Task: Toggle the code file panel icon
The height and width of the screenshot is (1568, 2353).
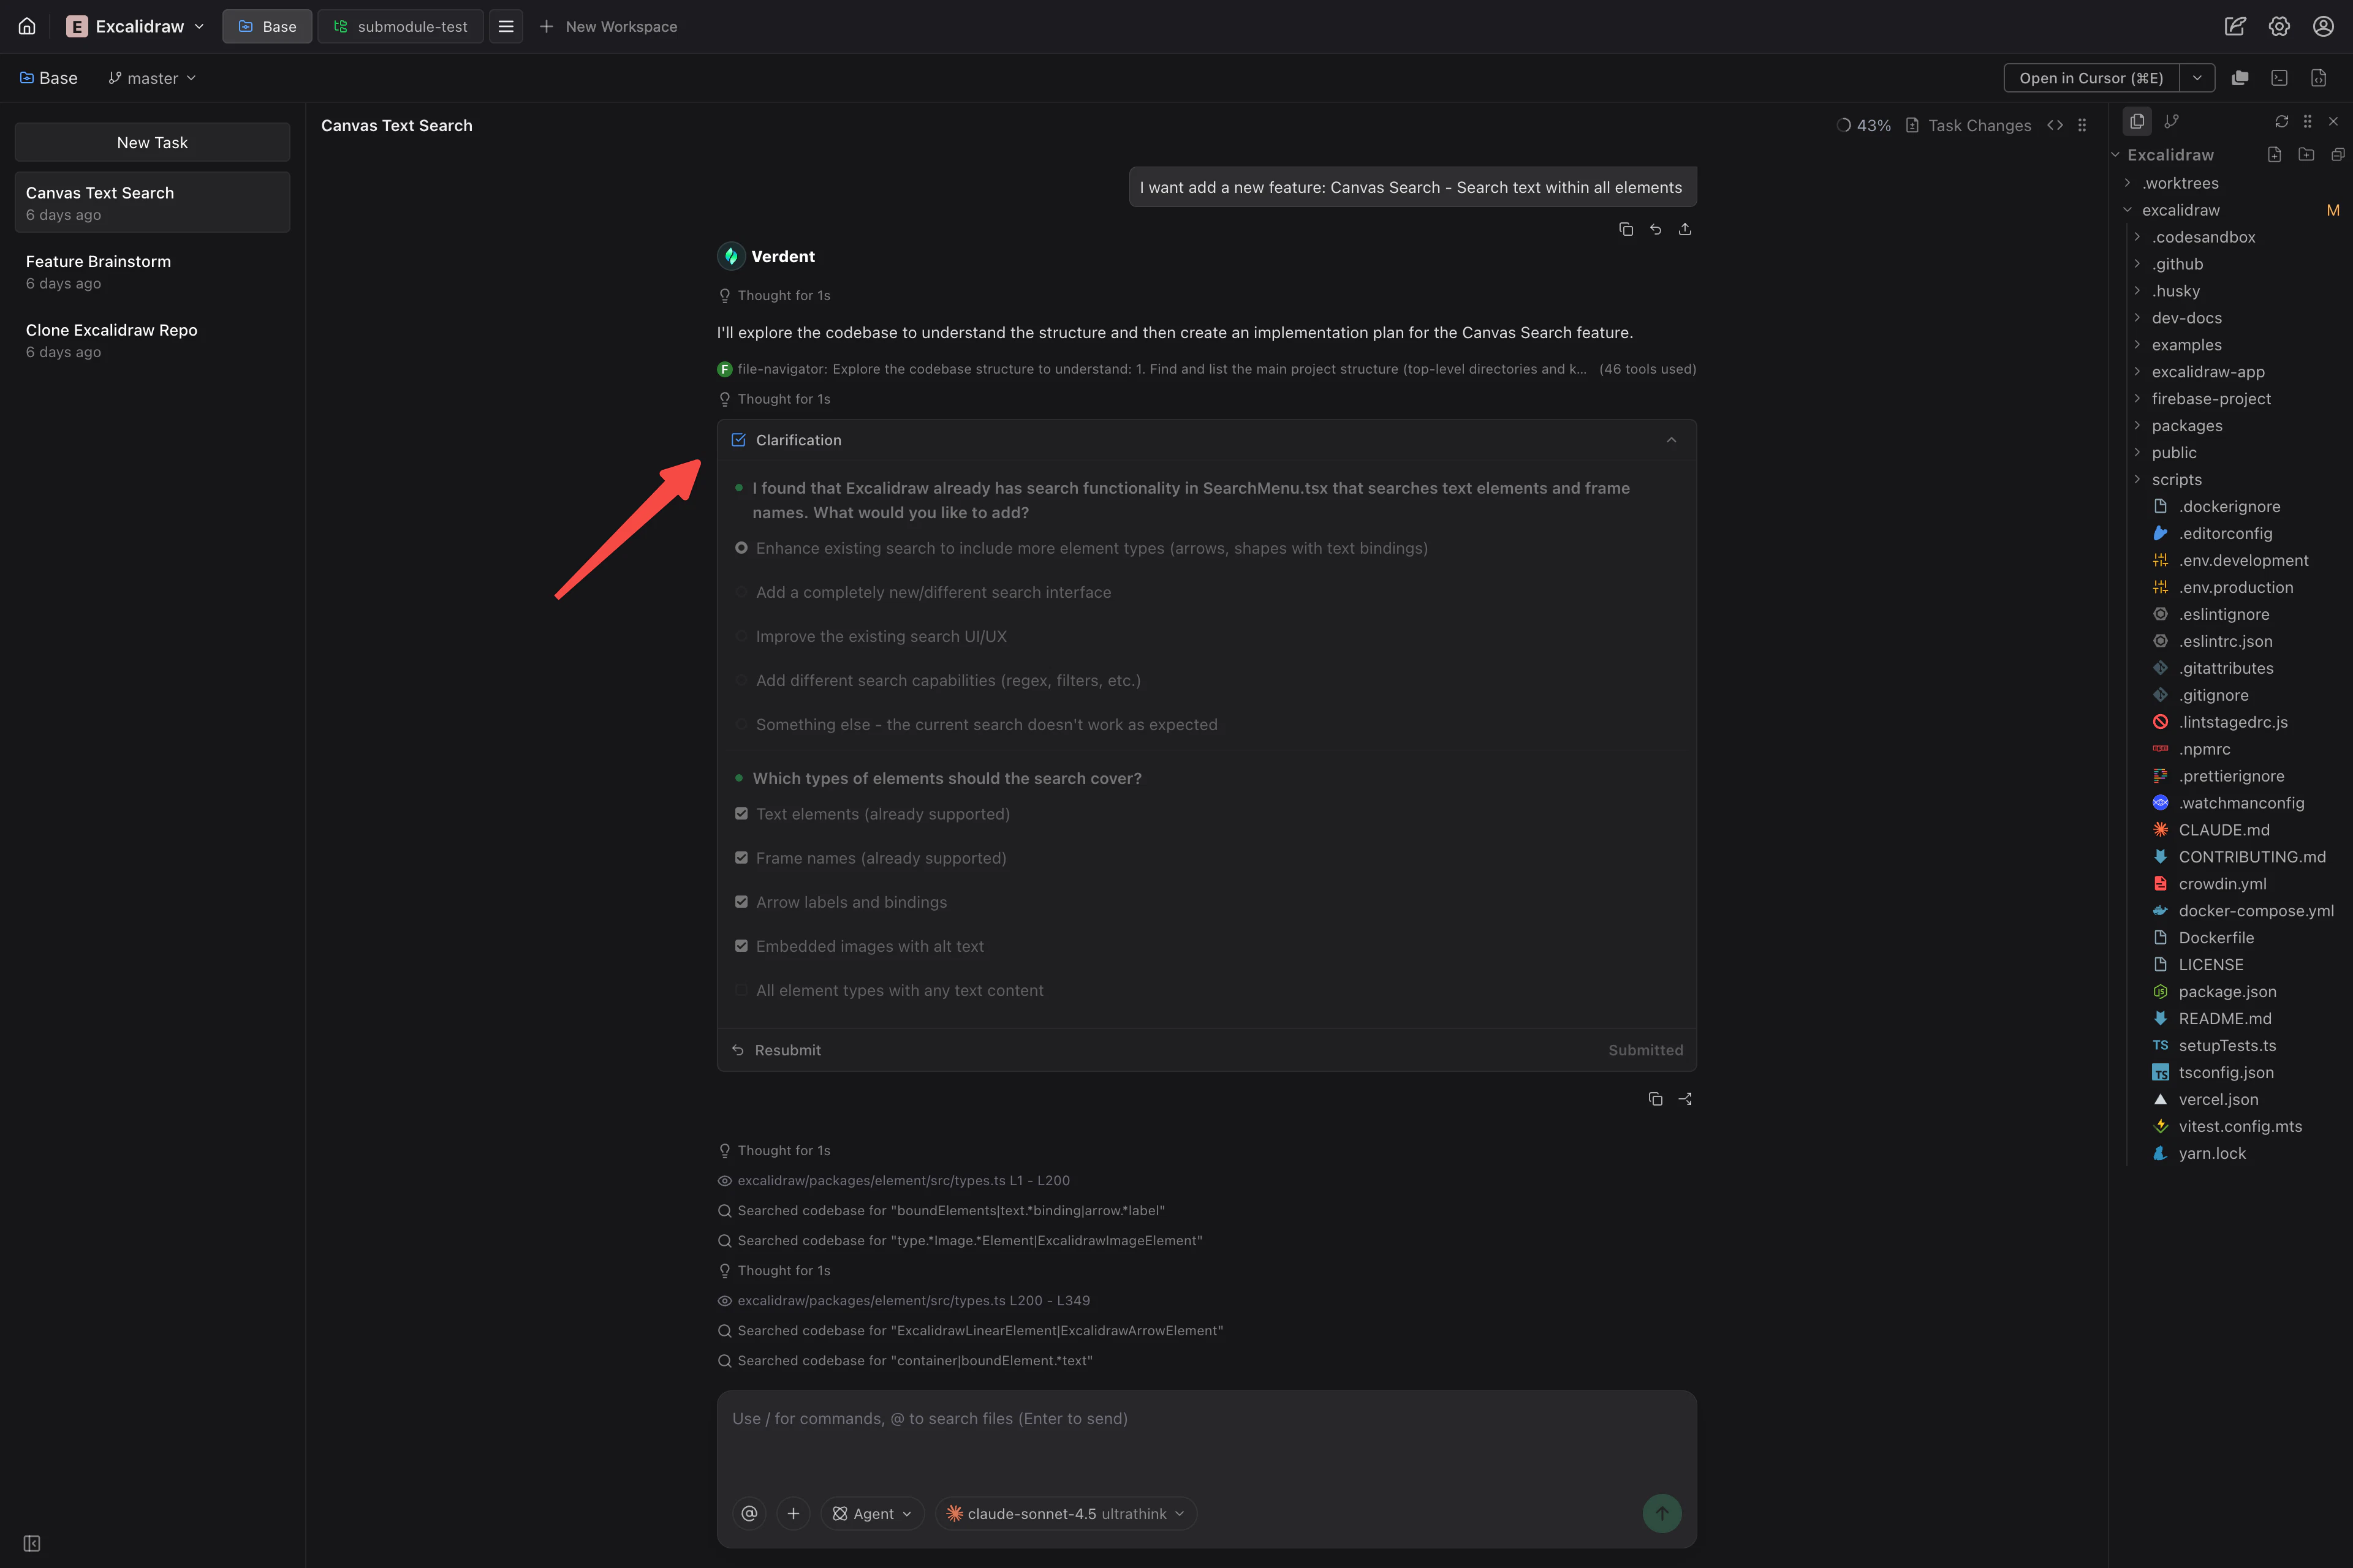Action: click(x=2319, y=78)
